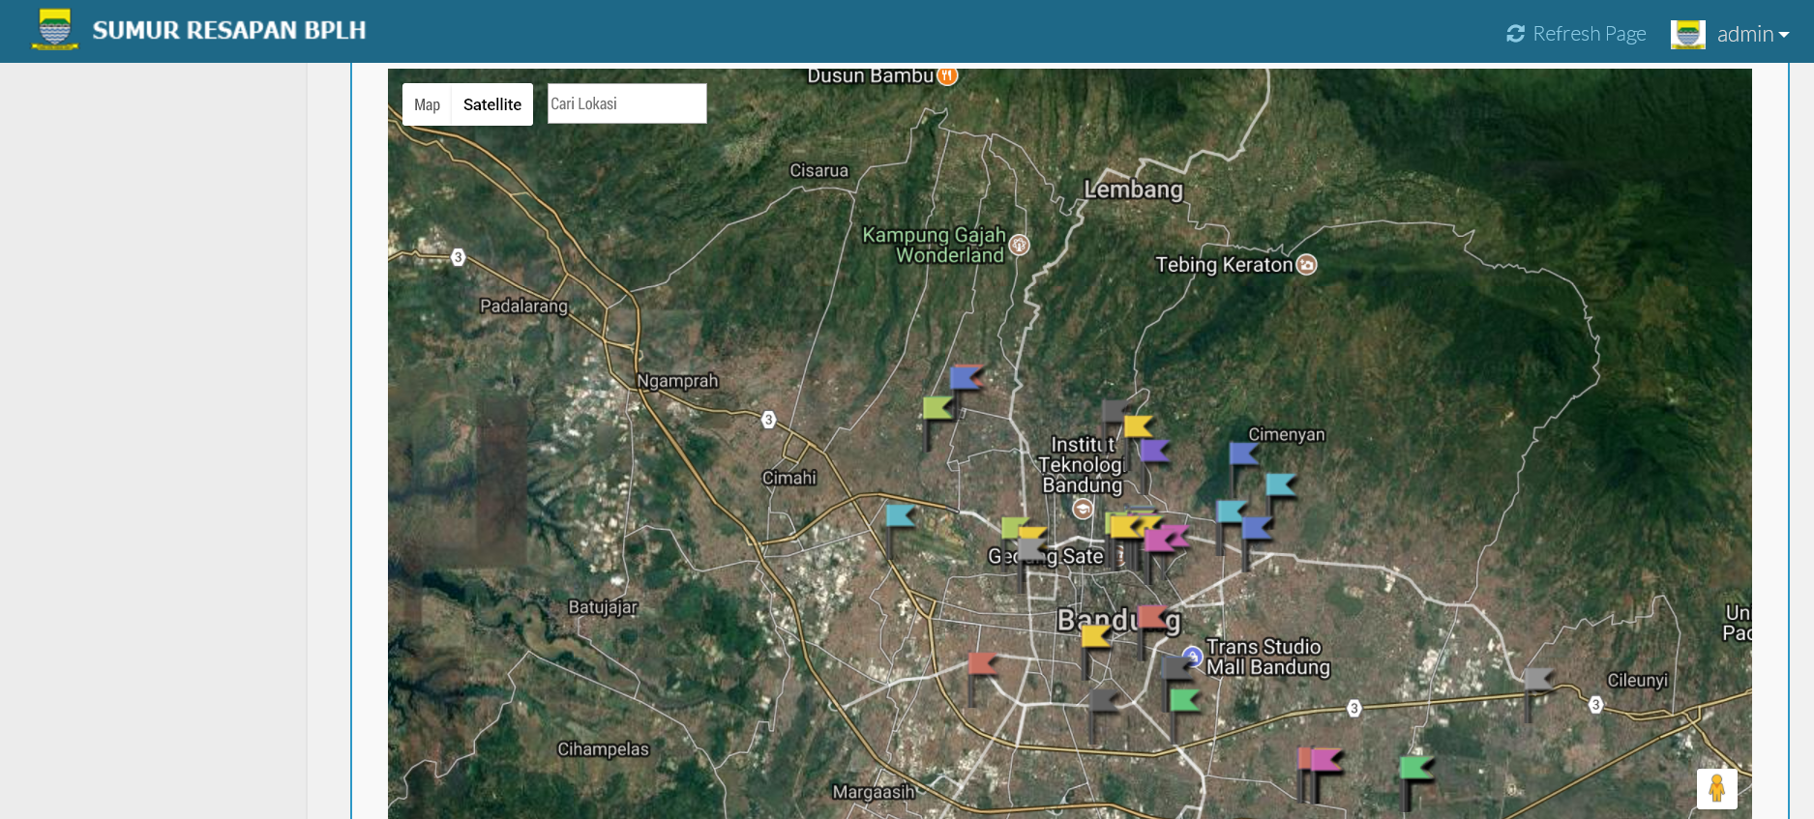Click the Refresh Page link

coord(1576,34)
